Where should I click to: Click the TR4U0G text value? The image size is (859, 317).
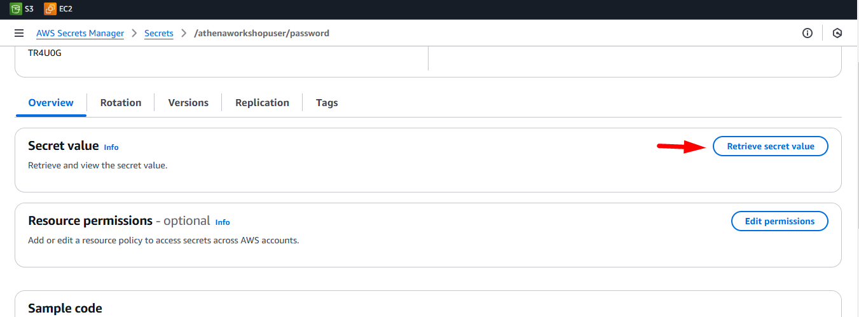pyautogui.click(x=45, y=53)
